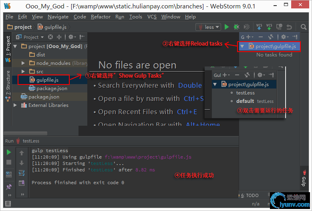Add gulpfile with plus icon in Gulp panel
Viewport: 312px width, 211px height.
(x=250, y=37)
